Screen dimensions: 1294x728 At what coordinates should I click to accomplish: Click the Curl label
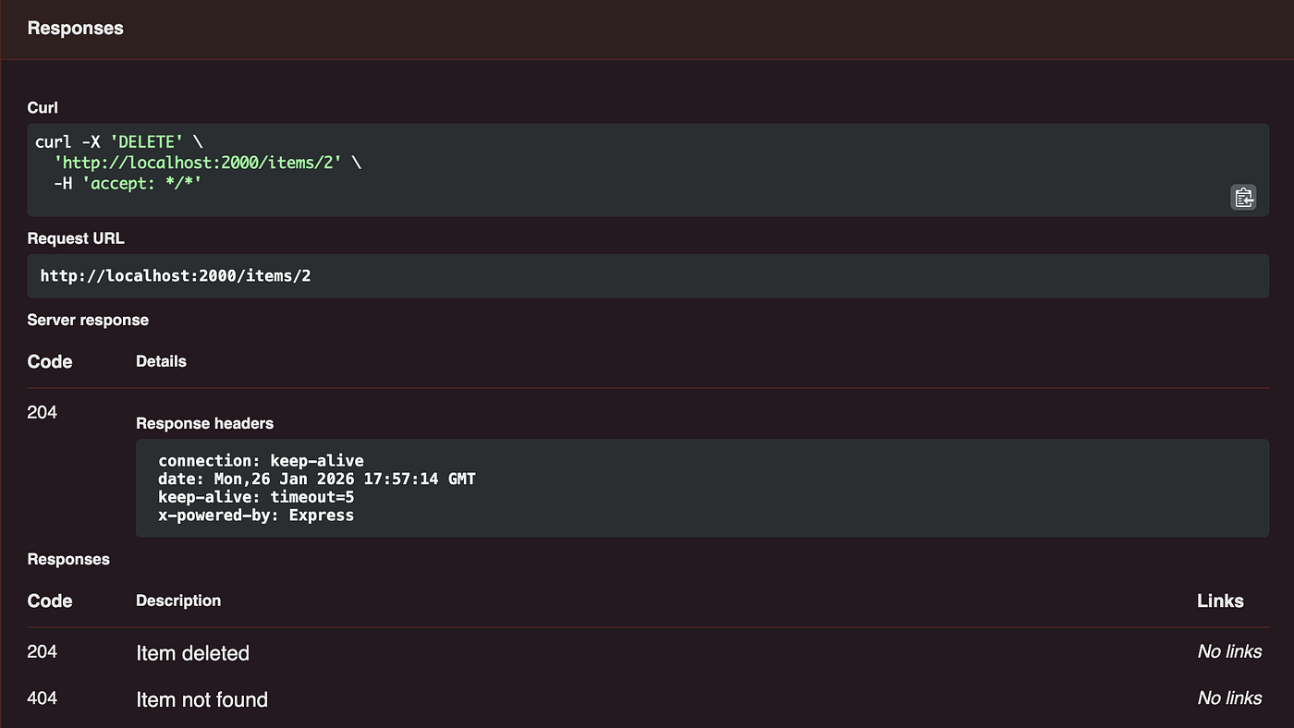point(43,108)
